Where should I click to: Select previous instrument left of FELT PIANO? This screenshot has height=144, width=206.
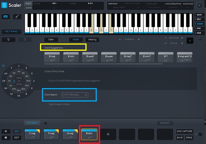3,31
